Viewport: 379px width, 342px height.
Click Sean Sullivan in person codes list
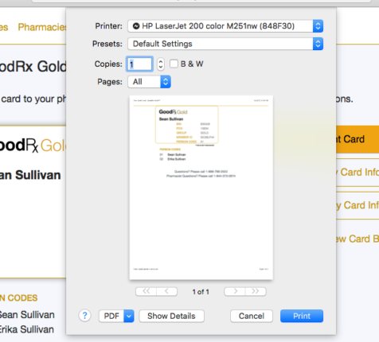tap(27, 315)
